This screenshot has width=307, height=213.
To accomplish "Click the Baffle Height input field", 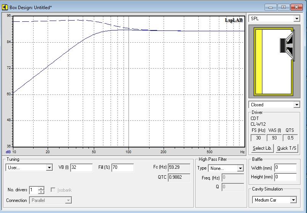I will point(285,177).
